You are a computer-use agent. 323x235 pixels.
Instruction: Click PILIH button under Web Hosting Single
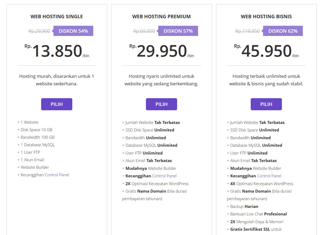[x=57, y=104]
